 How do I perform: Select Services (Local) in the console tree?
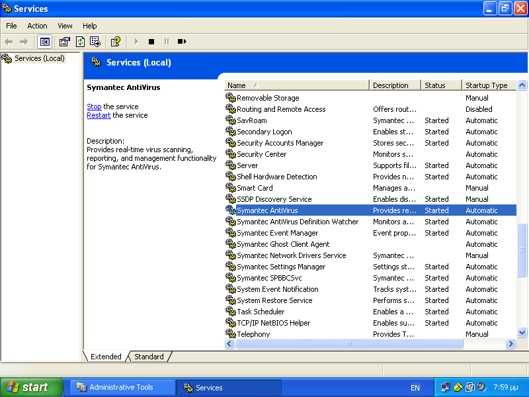(x=40, y=58)
